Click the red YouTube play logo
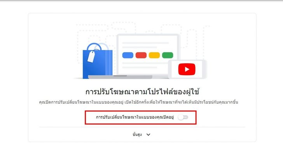Viewport: 283px width, 161px height. pyautogui.click(x=187, y=69)
